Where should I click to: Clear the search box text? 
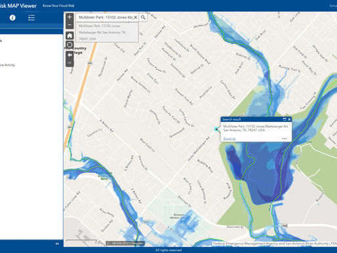[x=136, y=17]
